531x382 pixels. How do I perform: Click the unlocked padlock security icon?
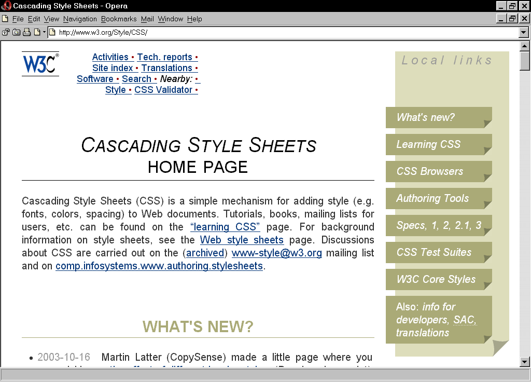pos(5,32)
